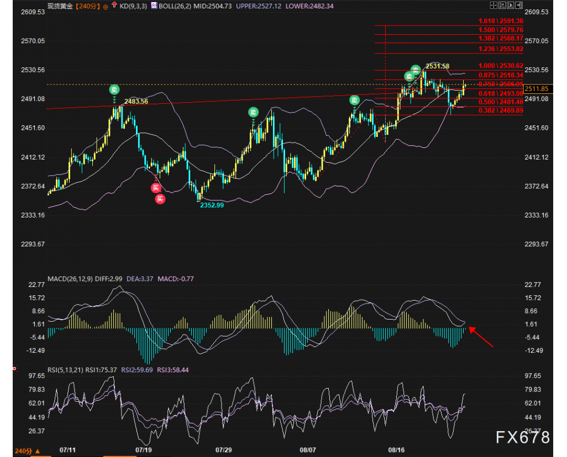
Task: Open RSI(5,13,21) indicator settings label
Action: click(x=65, y=370)
